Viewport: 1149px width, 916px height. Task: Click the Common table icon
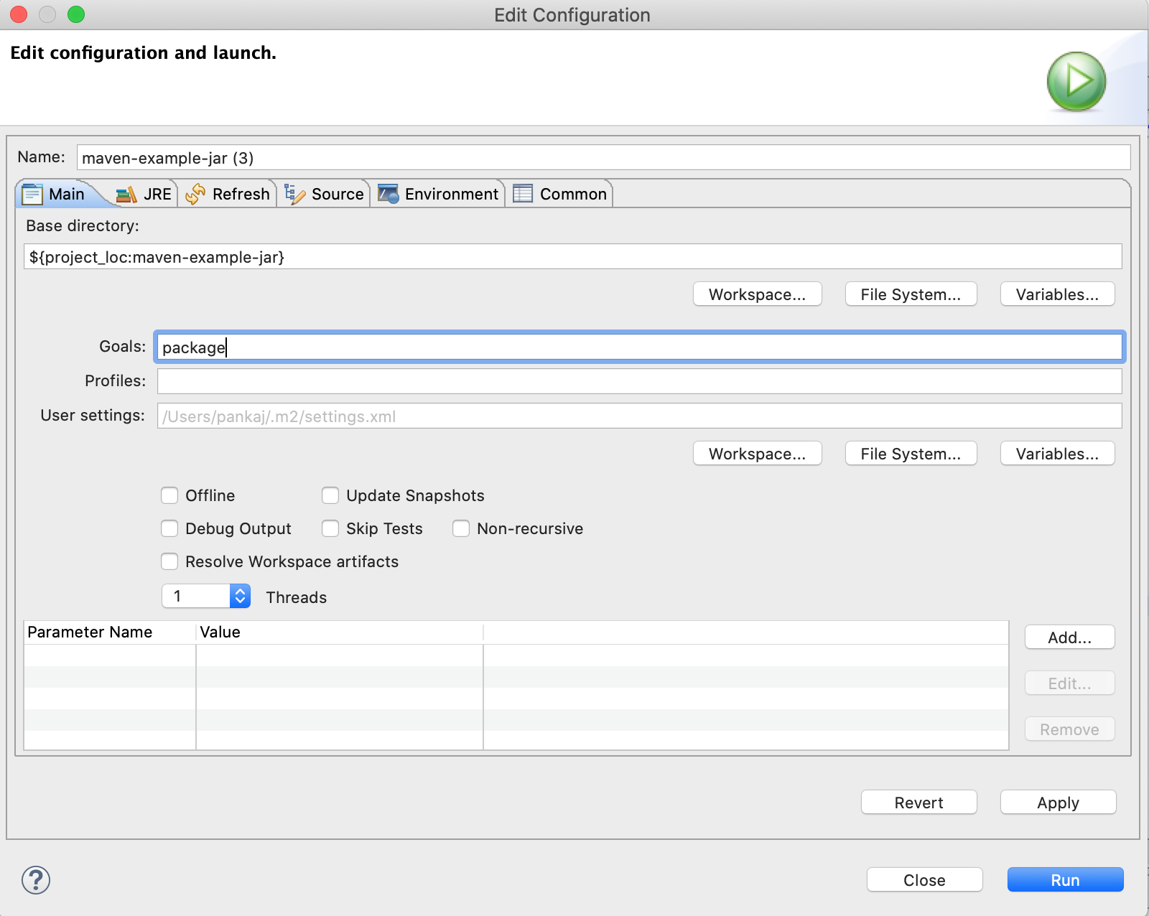pyautogui.click(x=521, y=193)
